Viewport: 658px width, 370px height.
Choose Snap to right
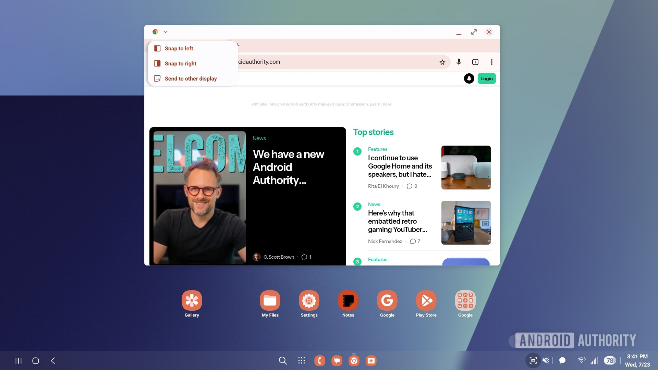pyautogui.click(x=180, y=64)
